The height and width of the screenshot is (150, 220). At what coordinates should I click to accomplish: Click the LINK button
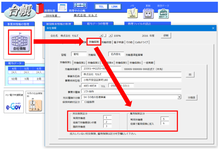point(114,7)
